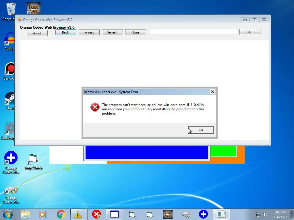Open the clock showing 5:06 PM
The height and width of the screenshot is (220, 294).
pos(279,214)
